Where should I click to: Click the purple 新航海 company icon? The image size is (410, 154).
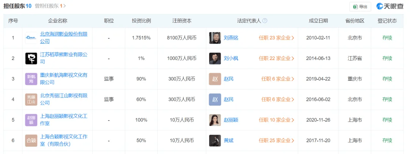(x=31, y=79)
